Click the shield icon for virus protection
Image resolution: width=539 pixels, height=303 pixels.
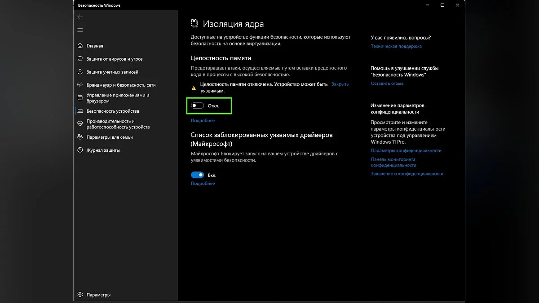80,59
